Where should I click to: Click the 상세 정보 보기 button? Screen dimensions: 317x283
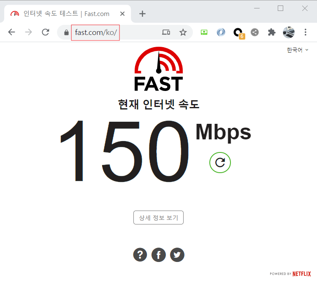(159, 218)
